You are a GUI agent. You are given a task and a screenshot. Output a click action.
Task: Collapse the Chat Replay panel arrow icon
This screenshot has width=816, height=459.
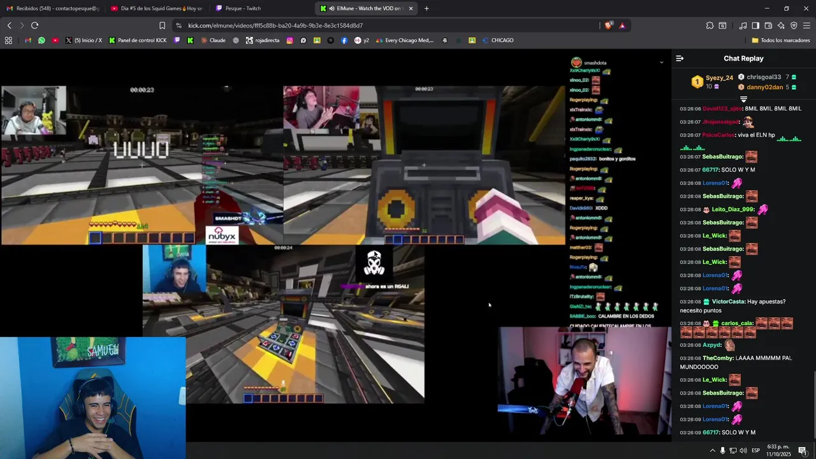click(x=680, y=58)
